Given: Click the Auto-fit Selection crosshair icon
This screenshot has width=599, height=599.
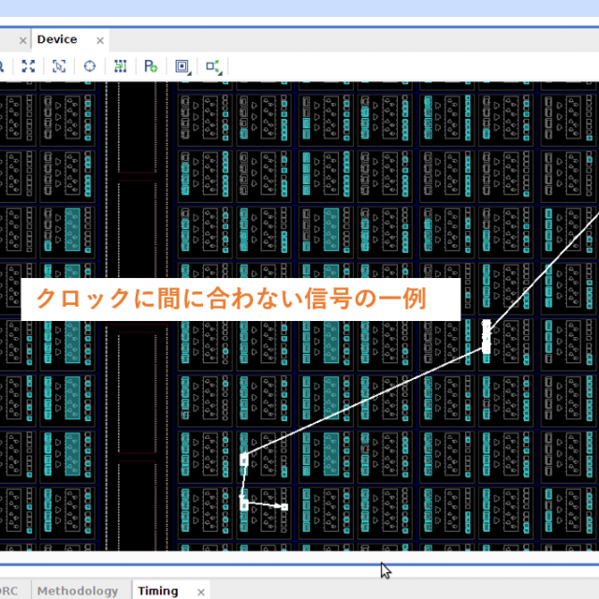Looking at the screenshot, I should [90, 66].
